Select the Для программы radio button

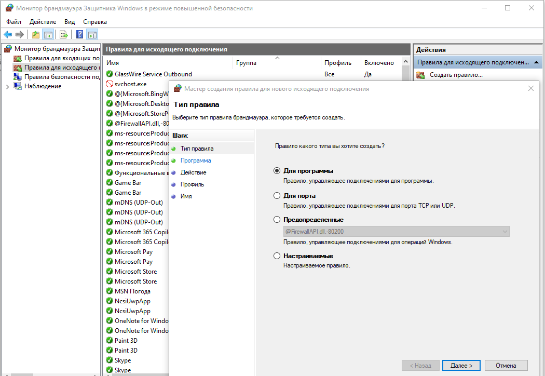[x=277, y=171]
